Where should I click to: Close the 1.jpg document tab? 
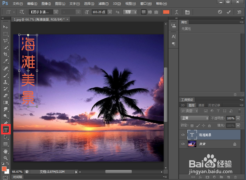pos(67,19)
